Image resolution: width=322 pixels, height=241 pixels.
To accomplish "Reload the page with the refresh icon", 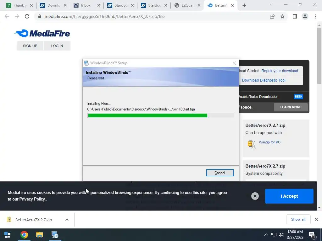I will point(27,16).
